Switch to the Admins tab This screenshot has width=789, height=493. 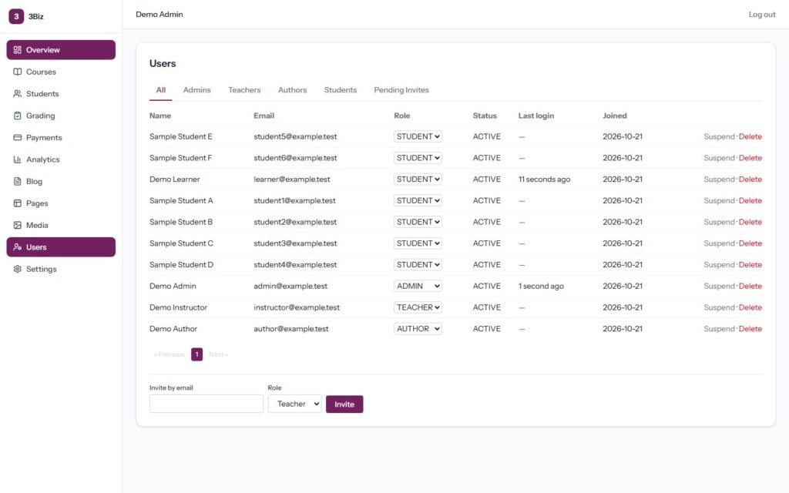(196, 90)
